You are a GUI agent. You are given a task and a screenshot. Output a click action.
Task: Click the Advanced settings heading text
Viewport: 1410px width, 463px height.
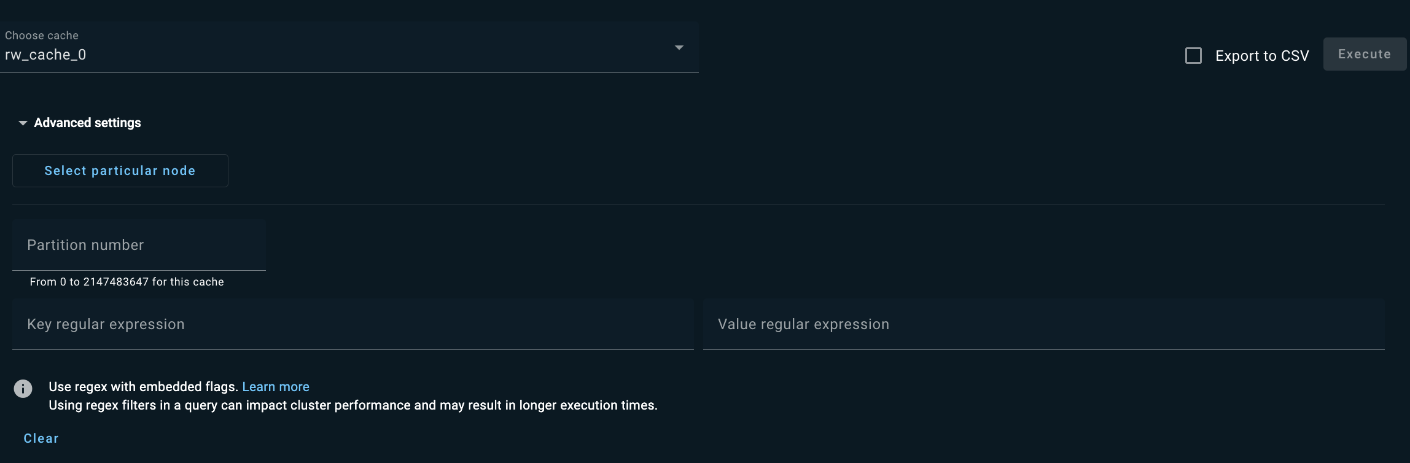pyautogui.click(x=87, y=123)
